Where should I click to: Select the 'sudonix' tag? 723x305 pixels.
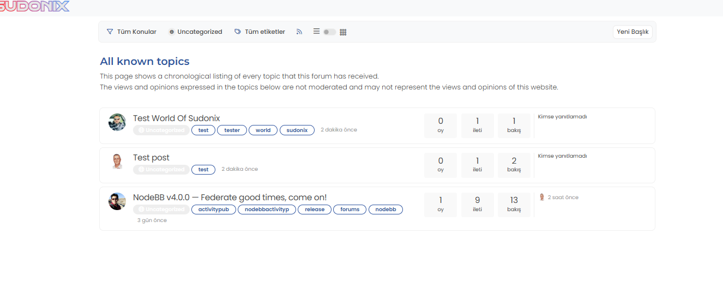(297, 130)
